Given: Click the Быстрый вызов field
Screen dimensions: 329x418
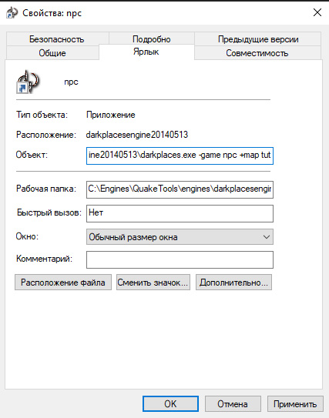Looking at the screenshot, I should 180,213.
